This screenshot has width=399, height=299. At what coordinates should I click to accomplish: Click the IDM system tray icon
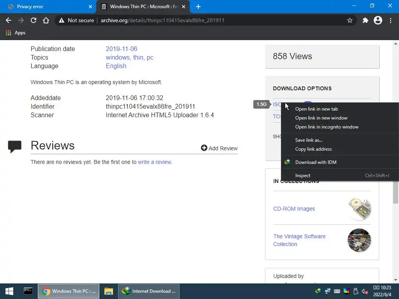click(318, 291)
